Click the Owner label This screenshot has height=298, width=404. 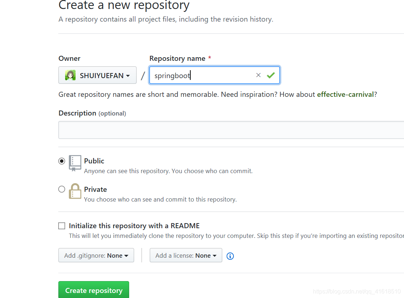[x=69, y=59]
